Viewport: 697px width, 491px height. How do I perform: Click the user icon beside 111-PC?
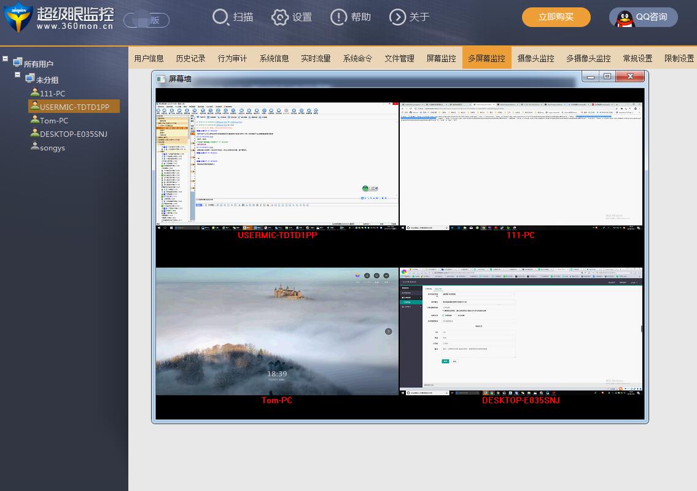click(x=35, y=93)
